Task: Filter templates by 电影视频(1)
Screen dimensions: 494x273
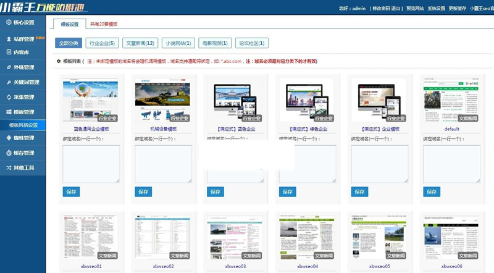Action: [215, 43]
